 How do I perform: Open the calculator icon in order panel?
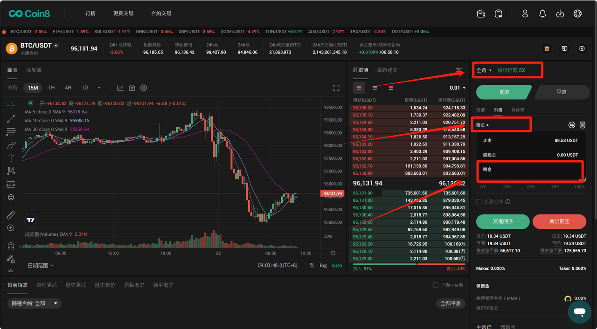click(582, 125)
